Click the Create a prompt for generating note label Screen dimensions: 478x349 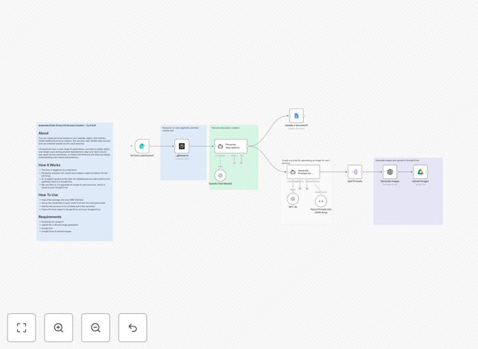(306, 162)
